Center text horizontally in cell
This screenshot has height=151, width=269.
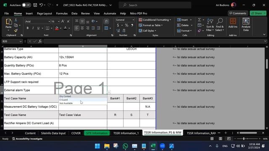pyautogui.click(x=82, y=28)
